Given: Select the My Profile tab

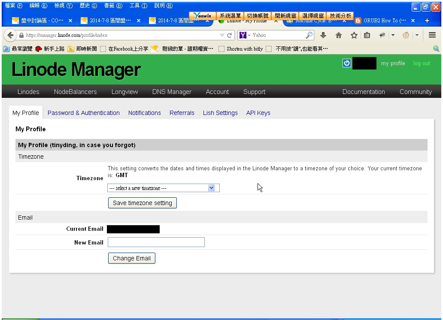Looking at the screenshot, I should 26,113.
